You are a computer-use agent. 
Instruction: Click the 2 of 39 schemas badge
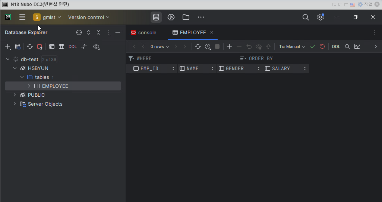[49, 59]
